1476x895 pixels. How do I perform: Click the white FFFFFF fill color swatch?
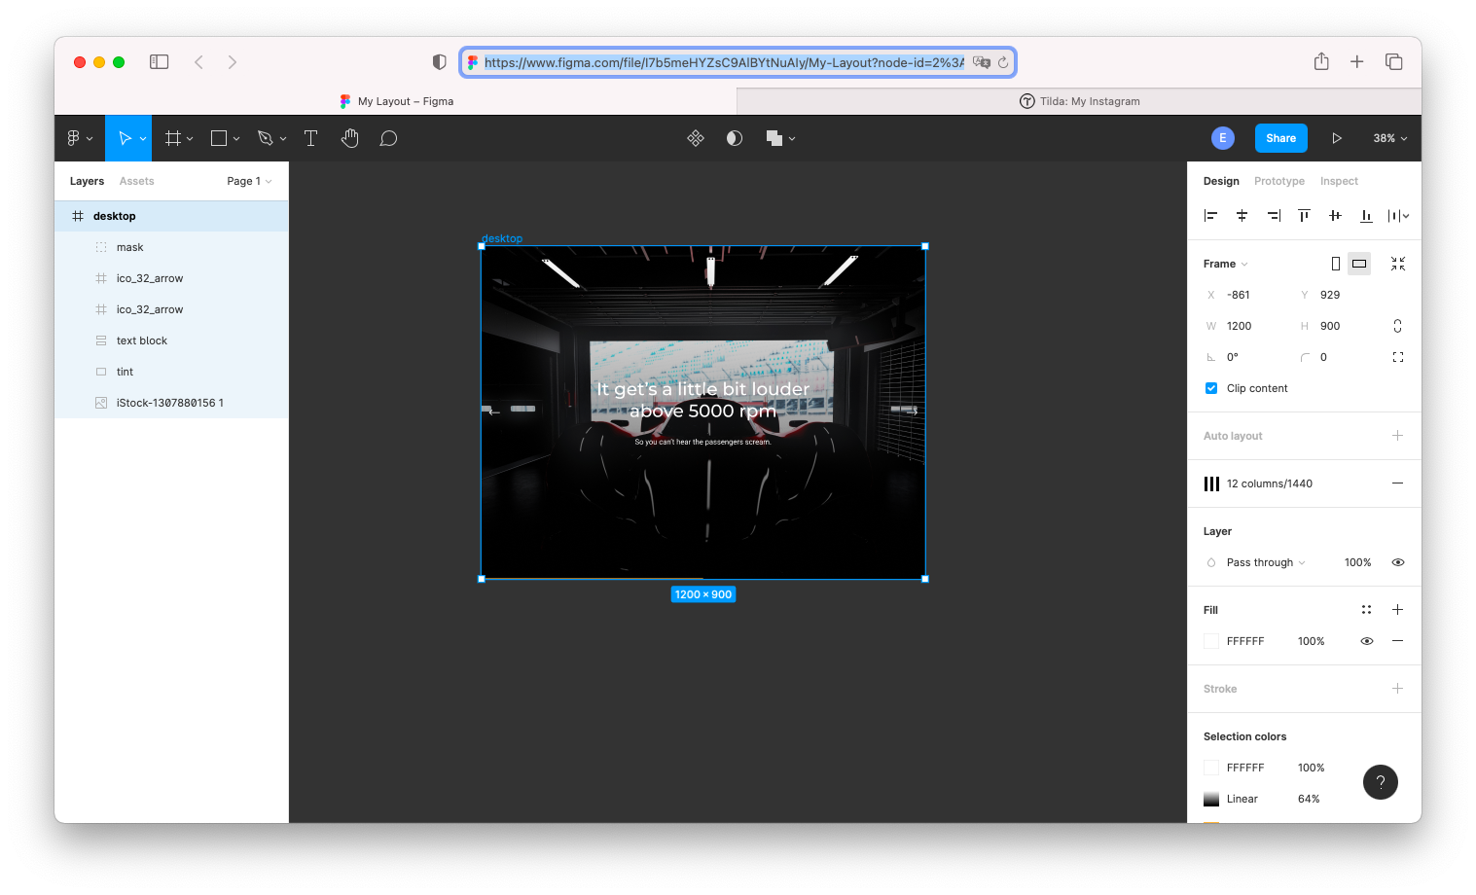click(x=1210, y=640)
